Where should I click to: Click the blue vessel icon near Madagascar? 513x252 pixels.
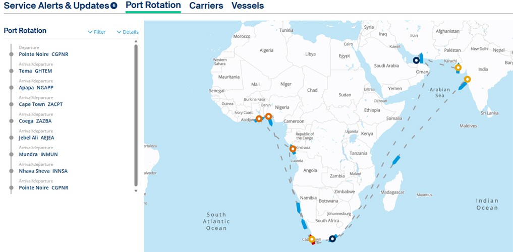coord(396,161)
